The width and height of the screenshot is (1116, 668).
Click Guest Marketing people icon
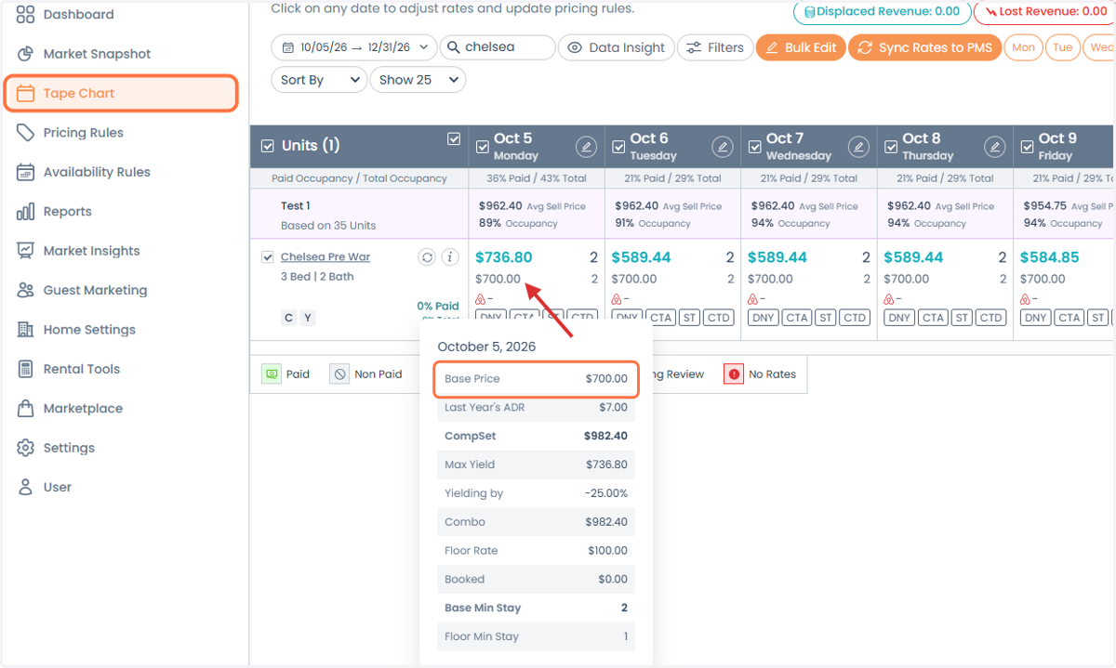(x=26, y=290)
